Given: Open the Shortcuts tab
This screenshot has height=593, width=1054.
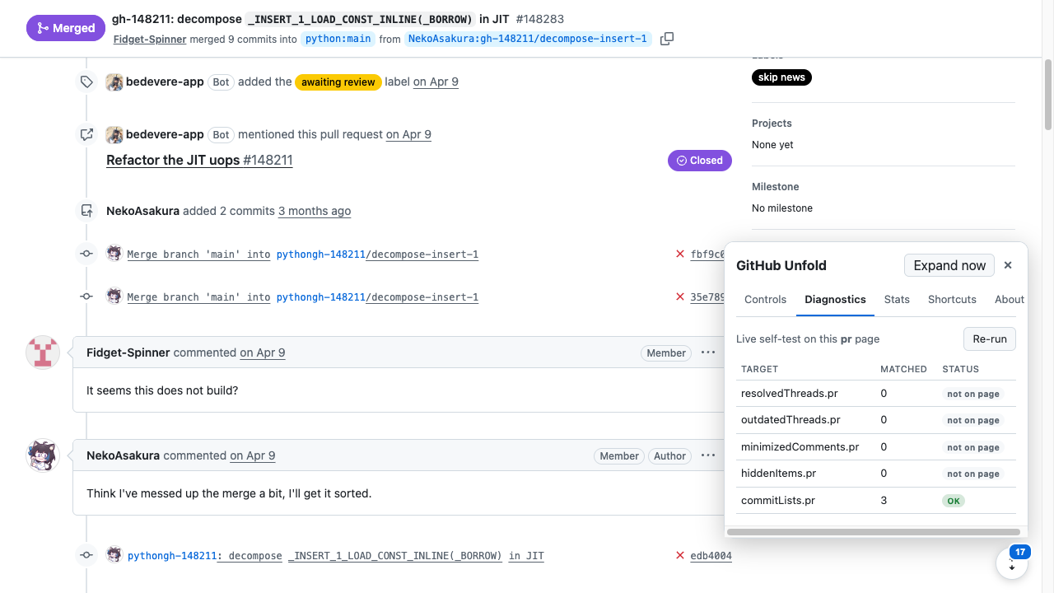Looking at the screenshot, I should tap(952, 300).
